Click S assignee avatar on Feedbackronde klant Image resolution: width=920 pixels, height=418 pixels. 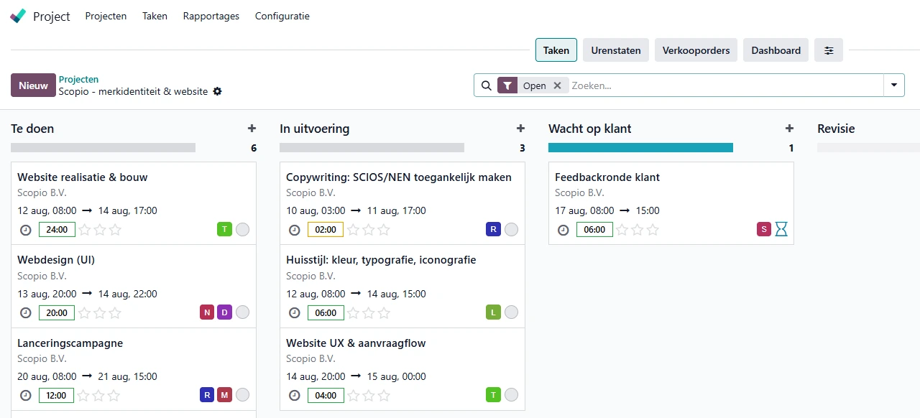[764, 229]
